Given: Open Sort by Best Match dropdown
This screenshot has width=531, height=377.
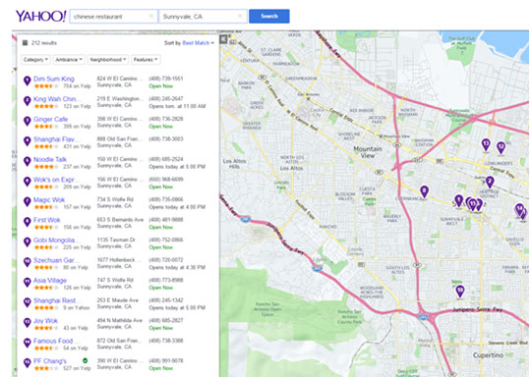Looking at the screenshot, I should tap(198, 43).
